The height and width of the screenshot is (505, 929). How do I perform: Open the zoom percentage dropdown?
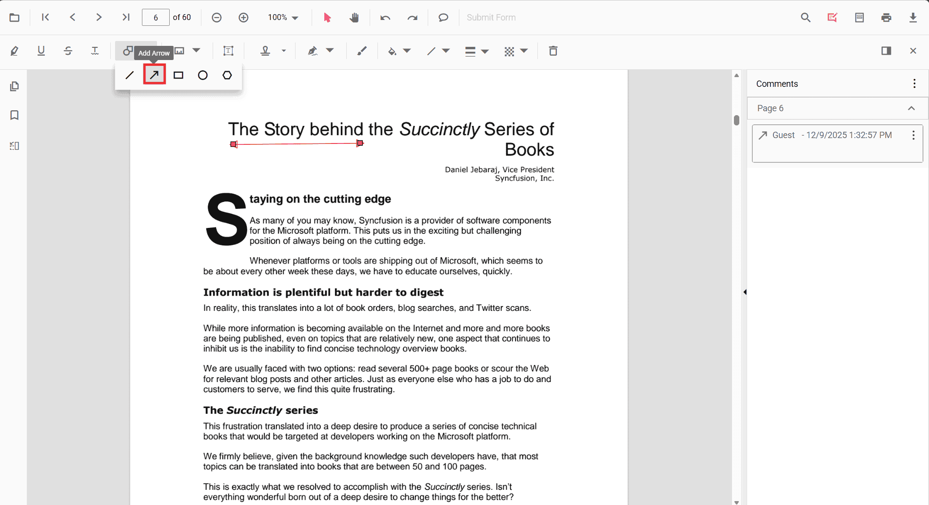tap(283, 17)
